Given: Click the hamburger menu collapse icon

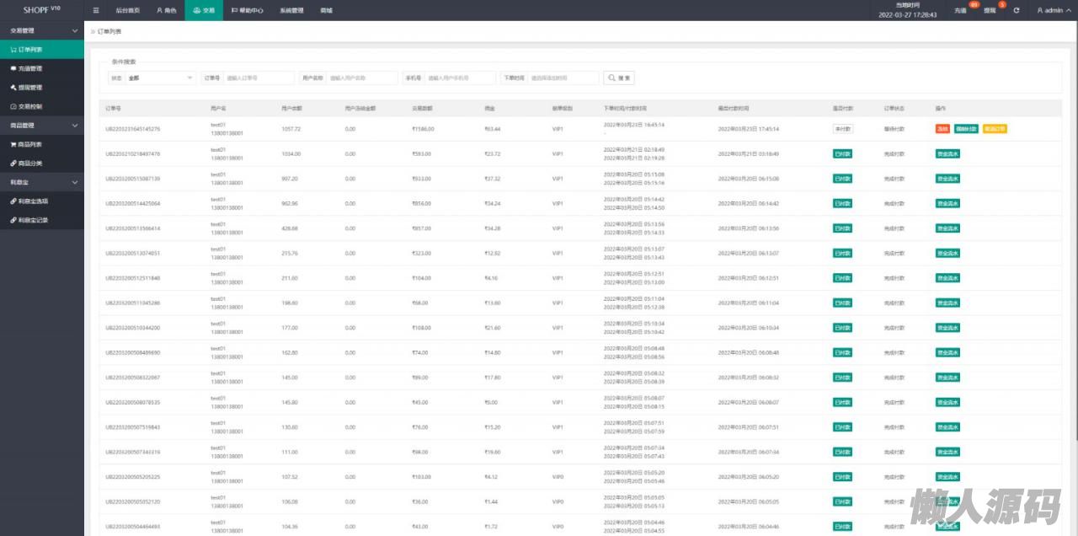Looking at the screenshot, I should coord(96,10).
